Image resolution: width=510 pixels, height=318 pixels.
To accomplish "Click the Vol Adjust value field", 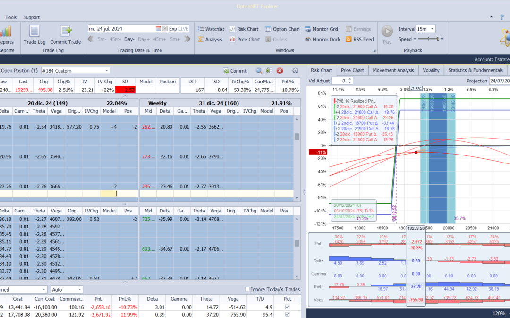I will (340, 81).
